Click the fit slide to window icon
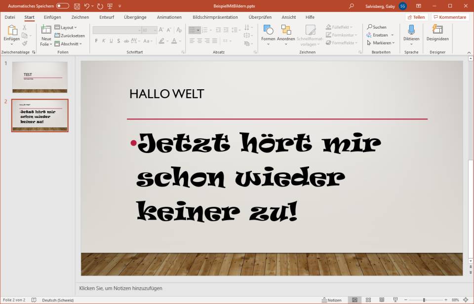 coord(466,300)
